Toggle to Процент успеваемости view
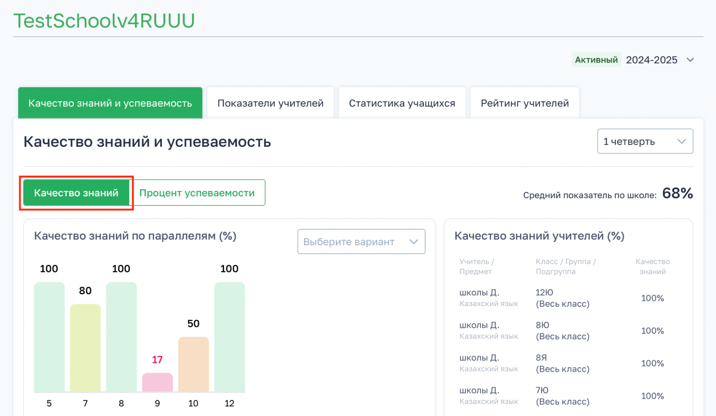The width and height of the screenshot is (716, 416). point(197,193)
